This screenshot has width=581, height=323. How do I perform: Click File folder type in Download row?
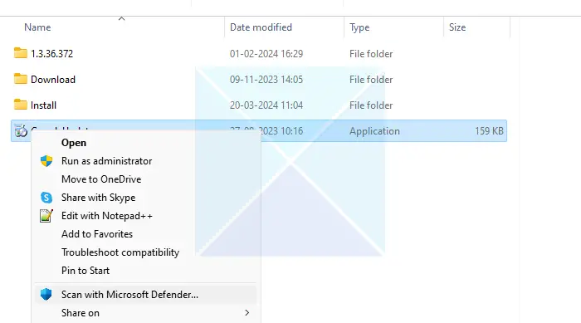(371, 80)
